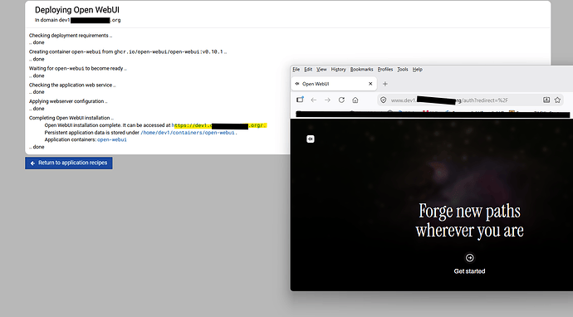
Task: Open the Firefox Profiles menu
Action: pyautogui.click(x=385, y=70)
